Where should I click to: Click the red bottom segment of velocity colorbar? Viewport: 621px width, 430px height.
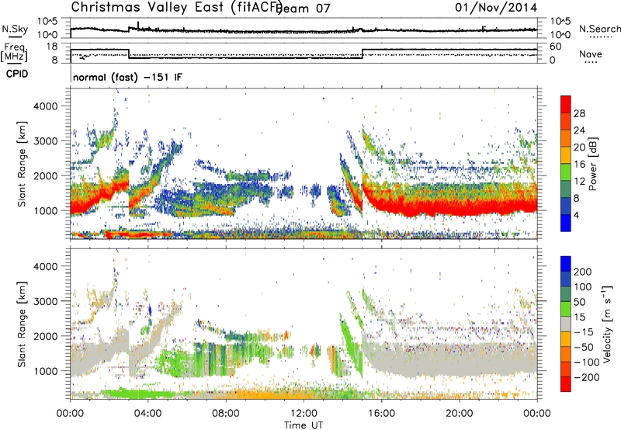pyautogui.click(x=566, y=384)
